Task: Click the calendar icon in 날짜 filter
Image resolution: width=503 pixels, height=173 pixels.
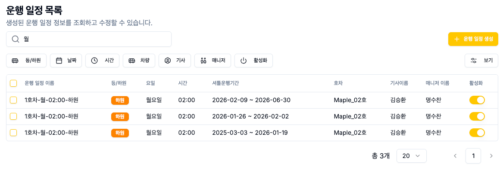Action: pos(59,61)
